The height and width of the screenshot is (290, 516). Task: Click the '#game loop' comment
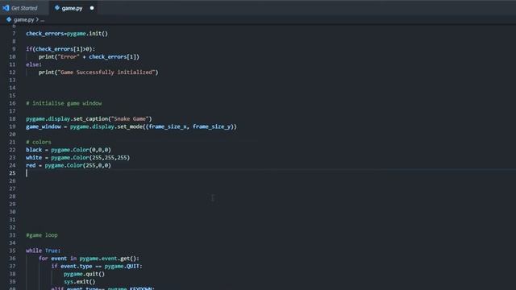pos(42,235)
